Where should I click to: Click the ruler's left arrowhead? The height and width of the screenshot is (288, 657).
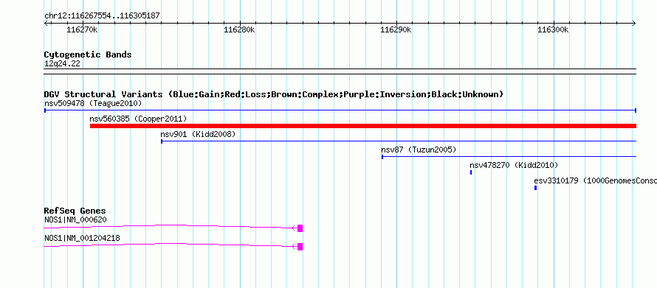pyautogui.click(x=46, y=24)
